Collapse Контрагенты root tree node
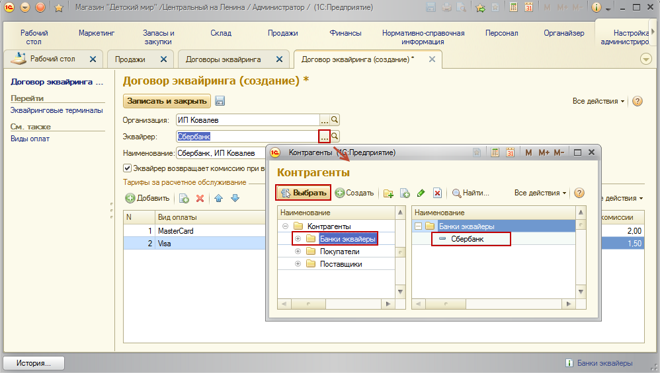Viewport: 660px width, 373px height. [285, 226]
